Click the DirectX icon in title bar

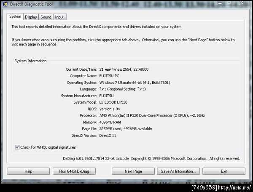pos(5,4)
